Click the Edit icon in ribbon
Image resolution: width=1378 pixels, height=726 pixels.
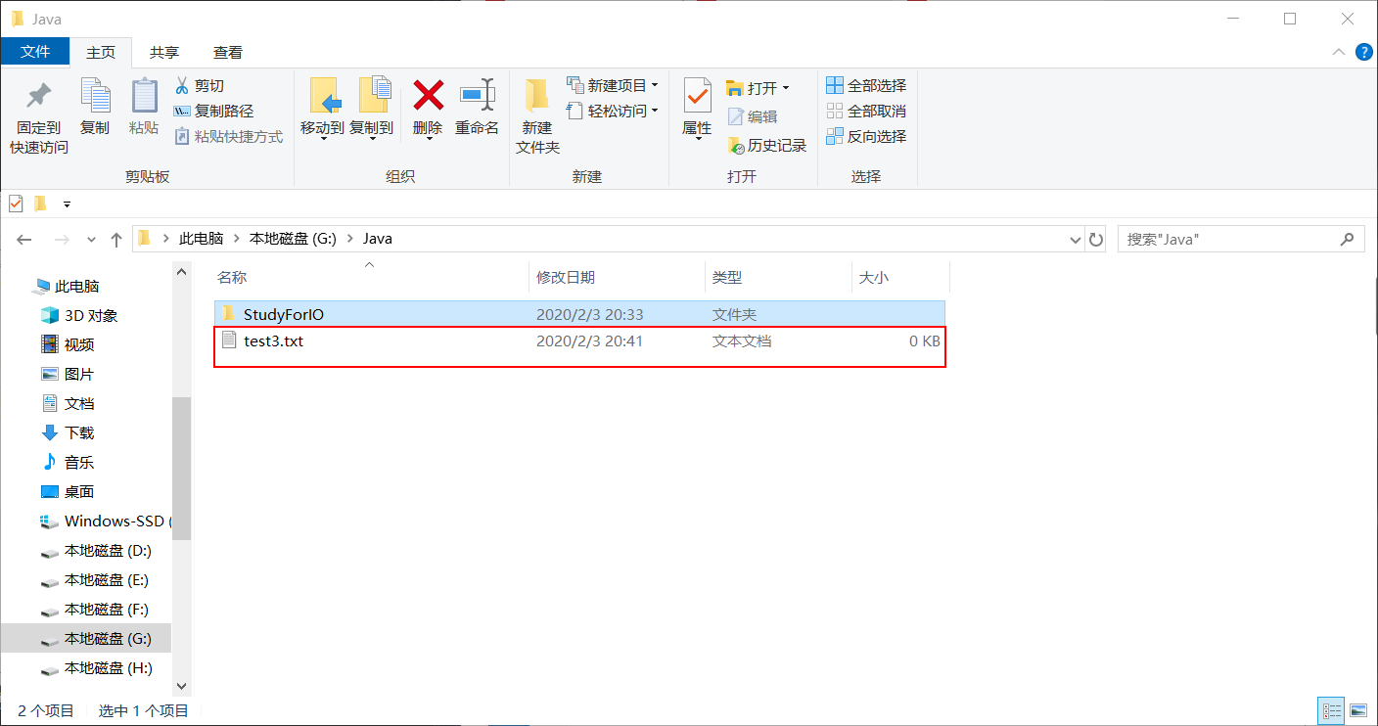[x=736, y=116]
